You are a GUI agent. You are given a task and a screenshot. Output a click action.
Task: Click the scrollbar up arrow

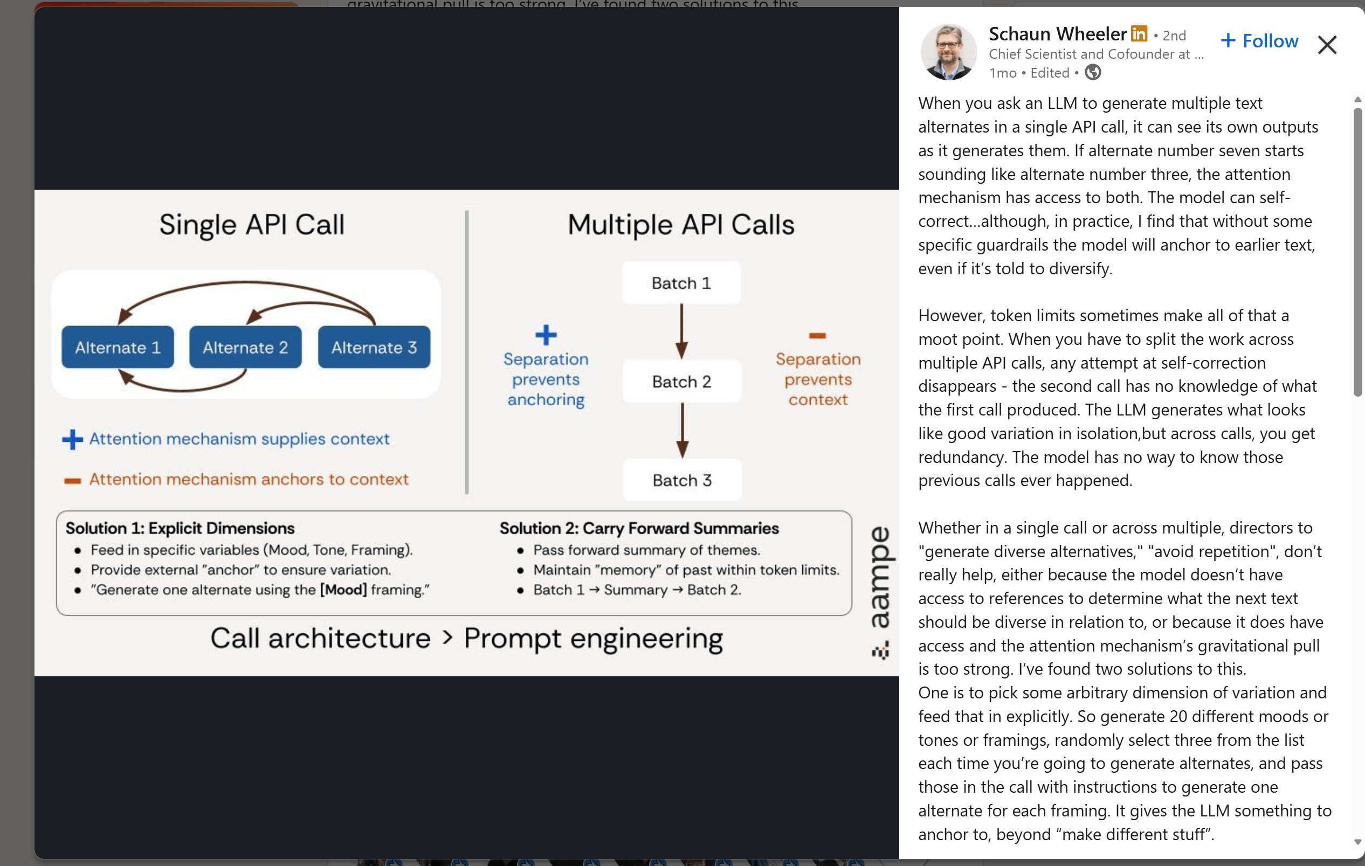click(x=1357, y=100)
